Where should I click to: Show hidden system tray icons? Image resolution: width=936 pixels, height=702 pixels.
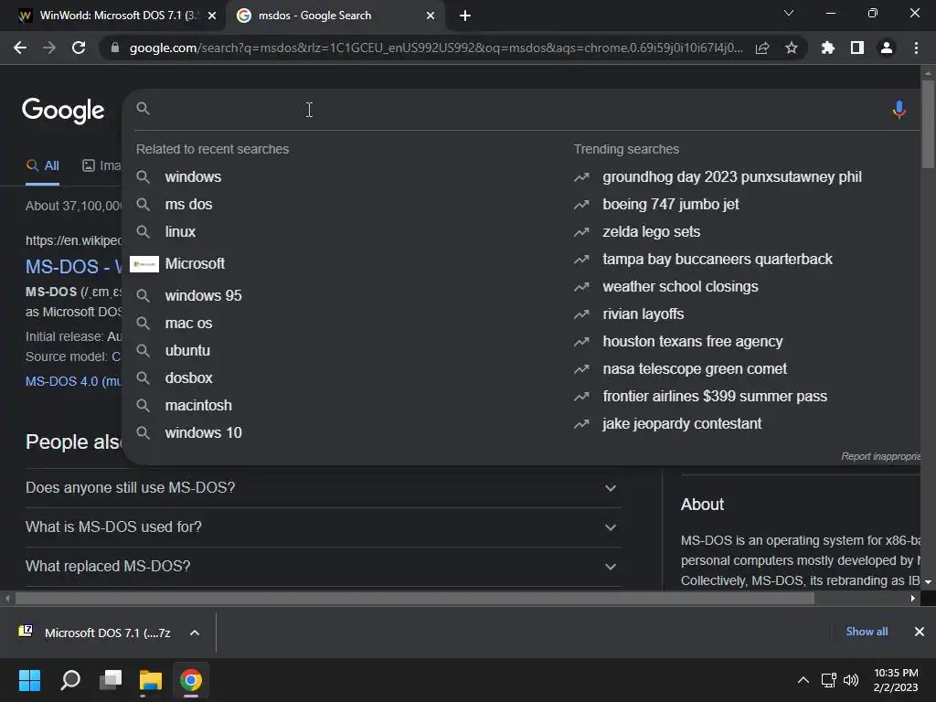(x=803, y=680)
